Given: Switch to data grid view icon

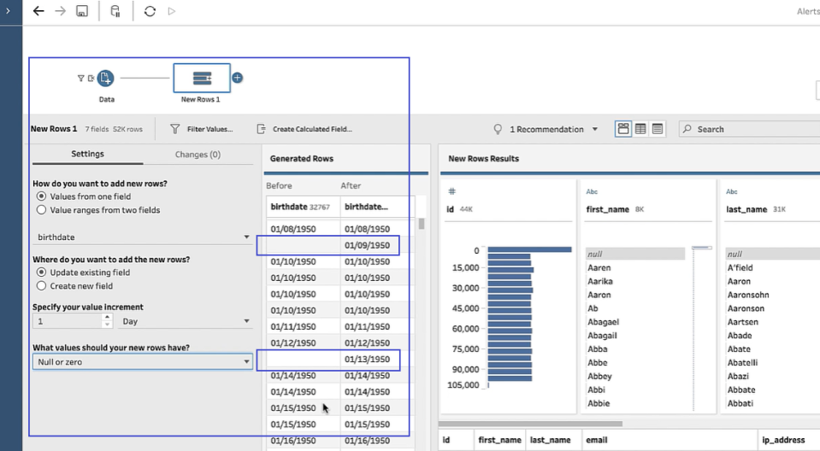Looking at the screenshot, I should (x=640, y=129).
